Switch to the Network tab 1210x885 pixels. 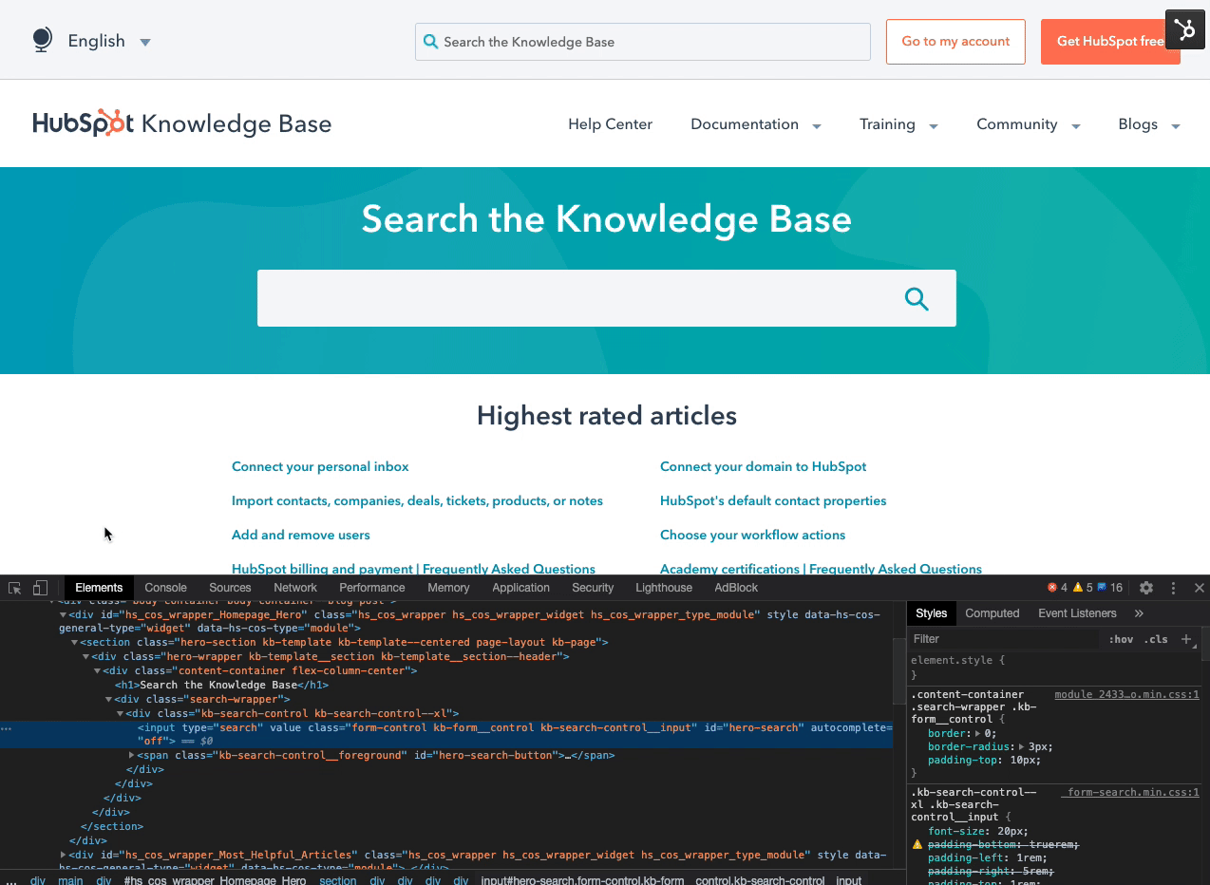[295, 588]
